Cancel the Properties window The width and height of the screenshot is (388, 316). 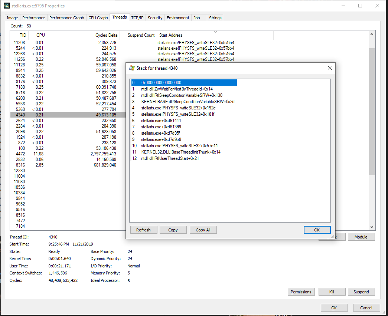coord(366,308)
